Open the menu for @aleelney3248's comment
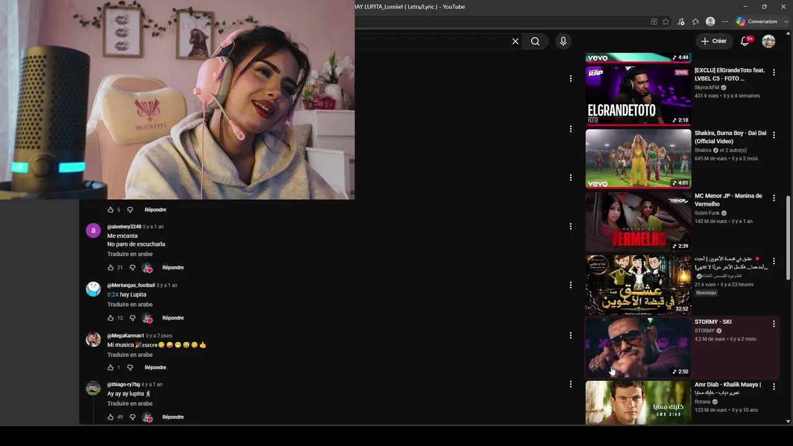The width and height of the screenshot is (793, 446). point(571,227)
